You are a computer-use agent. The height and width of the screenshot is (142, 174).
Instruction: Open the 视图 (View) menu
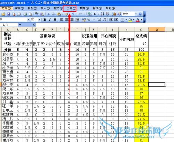(x=32, y=8)
